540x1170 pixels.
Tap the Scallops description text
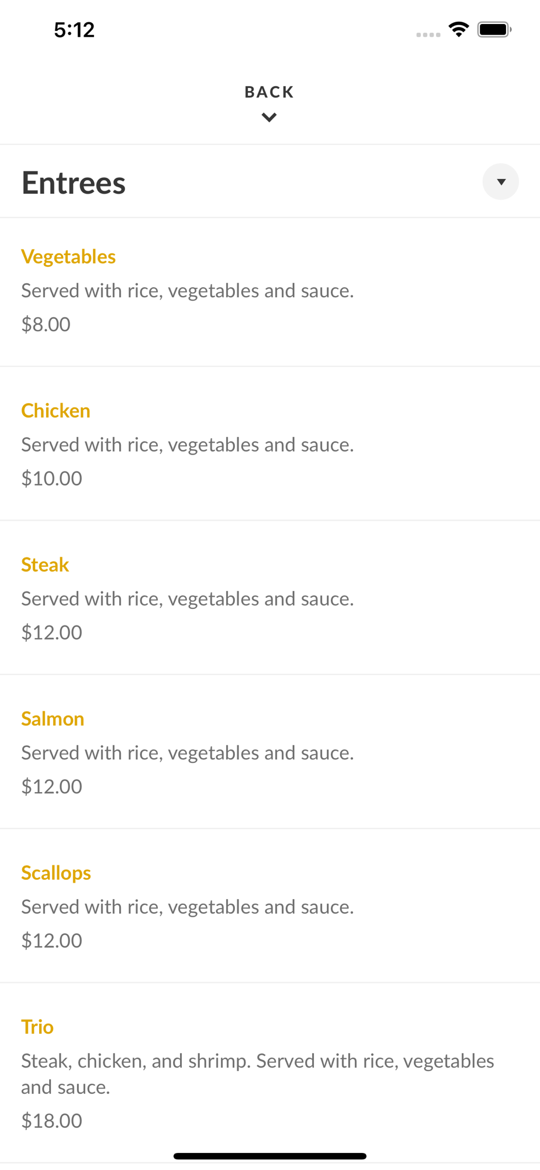(x=188, y=907)
